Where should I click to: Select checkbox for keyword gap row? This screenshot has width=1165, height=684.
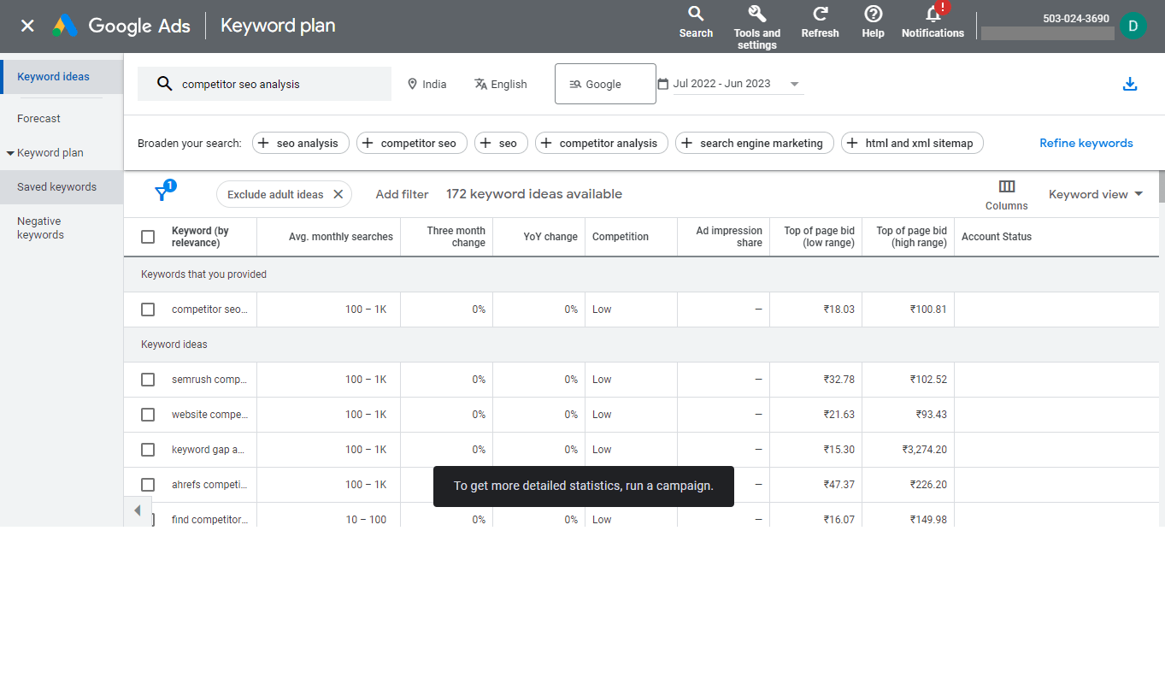pyautogui.click(x=148, y=450)
